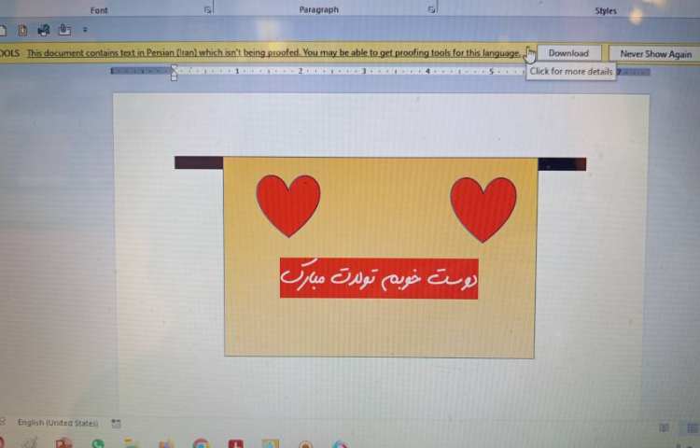Open English (United States) language indicator
Image resolution: width=700 pixels, height=448 pixels.
[58, 423]
